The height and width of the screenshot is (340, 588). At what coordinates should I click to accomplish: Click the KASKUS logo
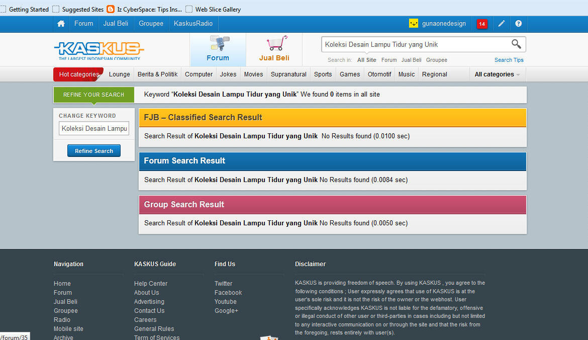(x=99, y=50)
